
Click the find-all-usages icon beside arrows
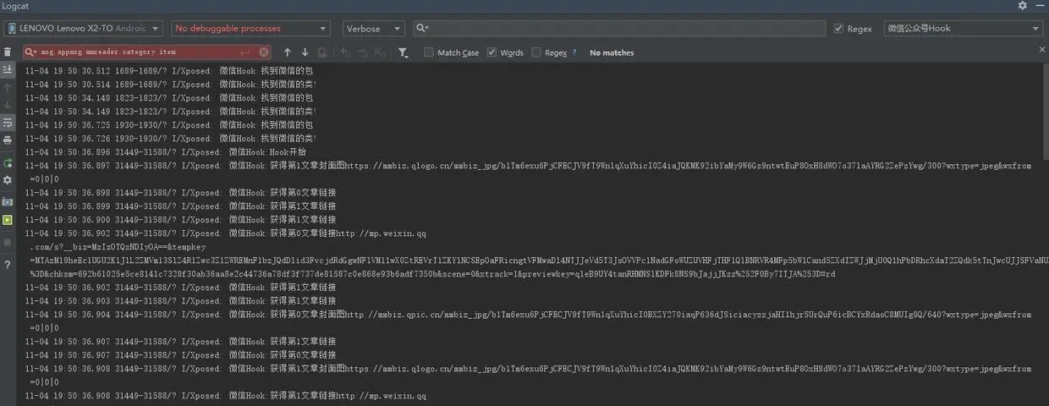point(321,52)
